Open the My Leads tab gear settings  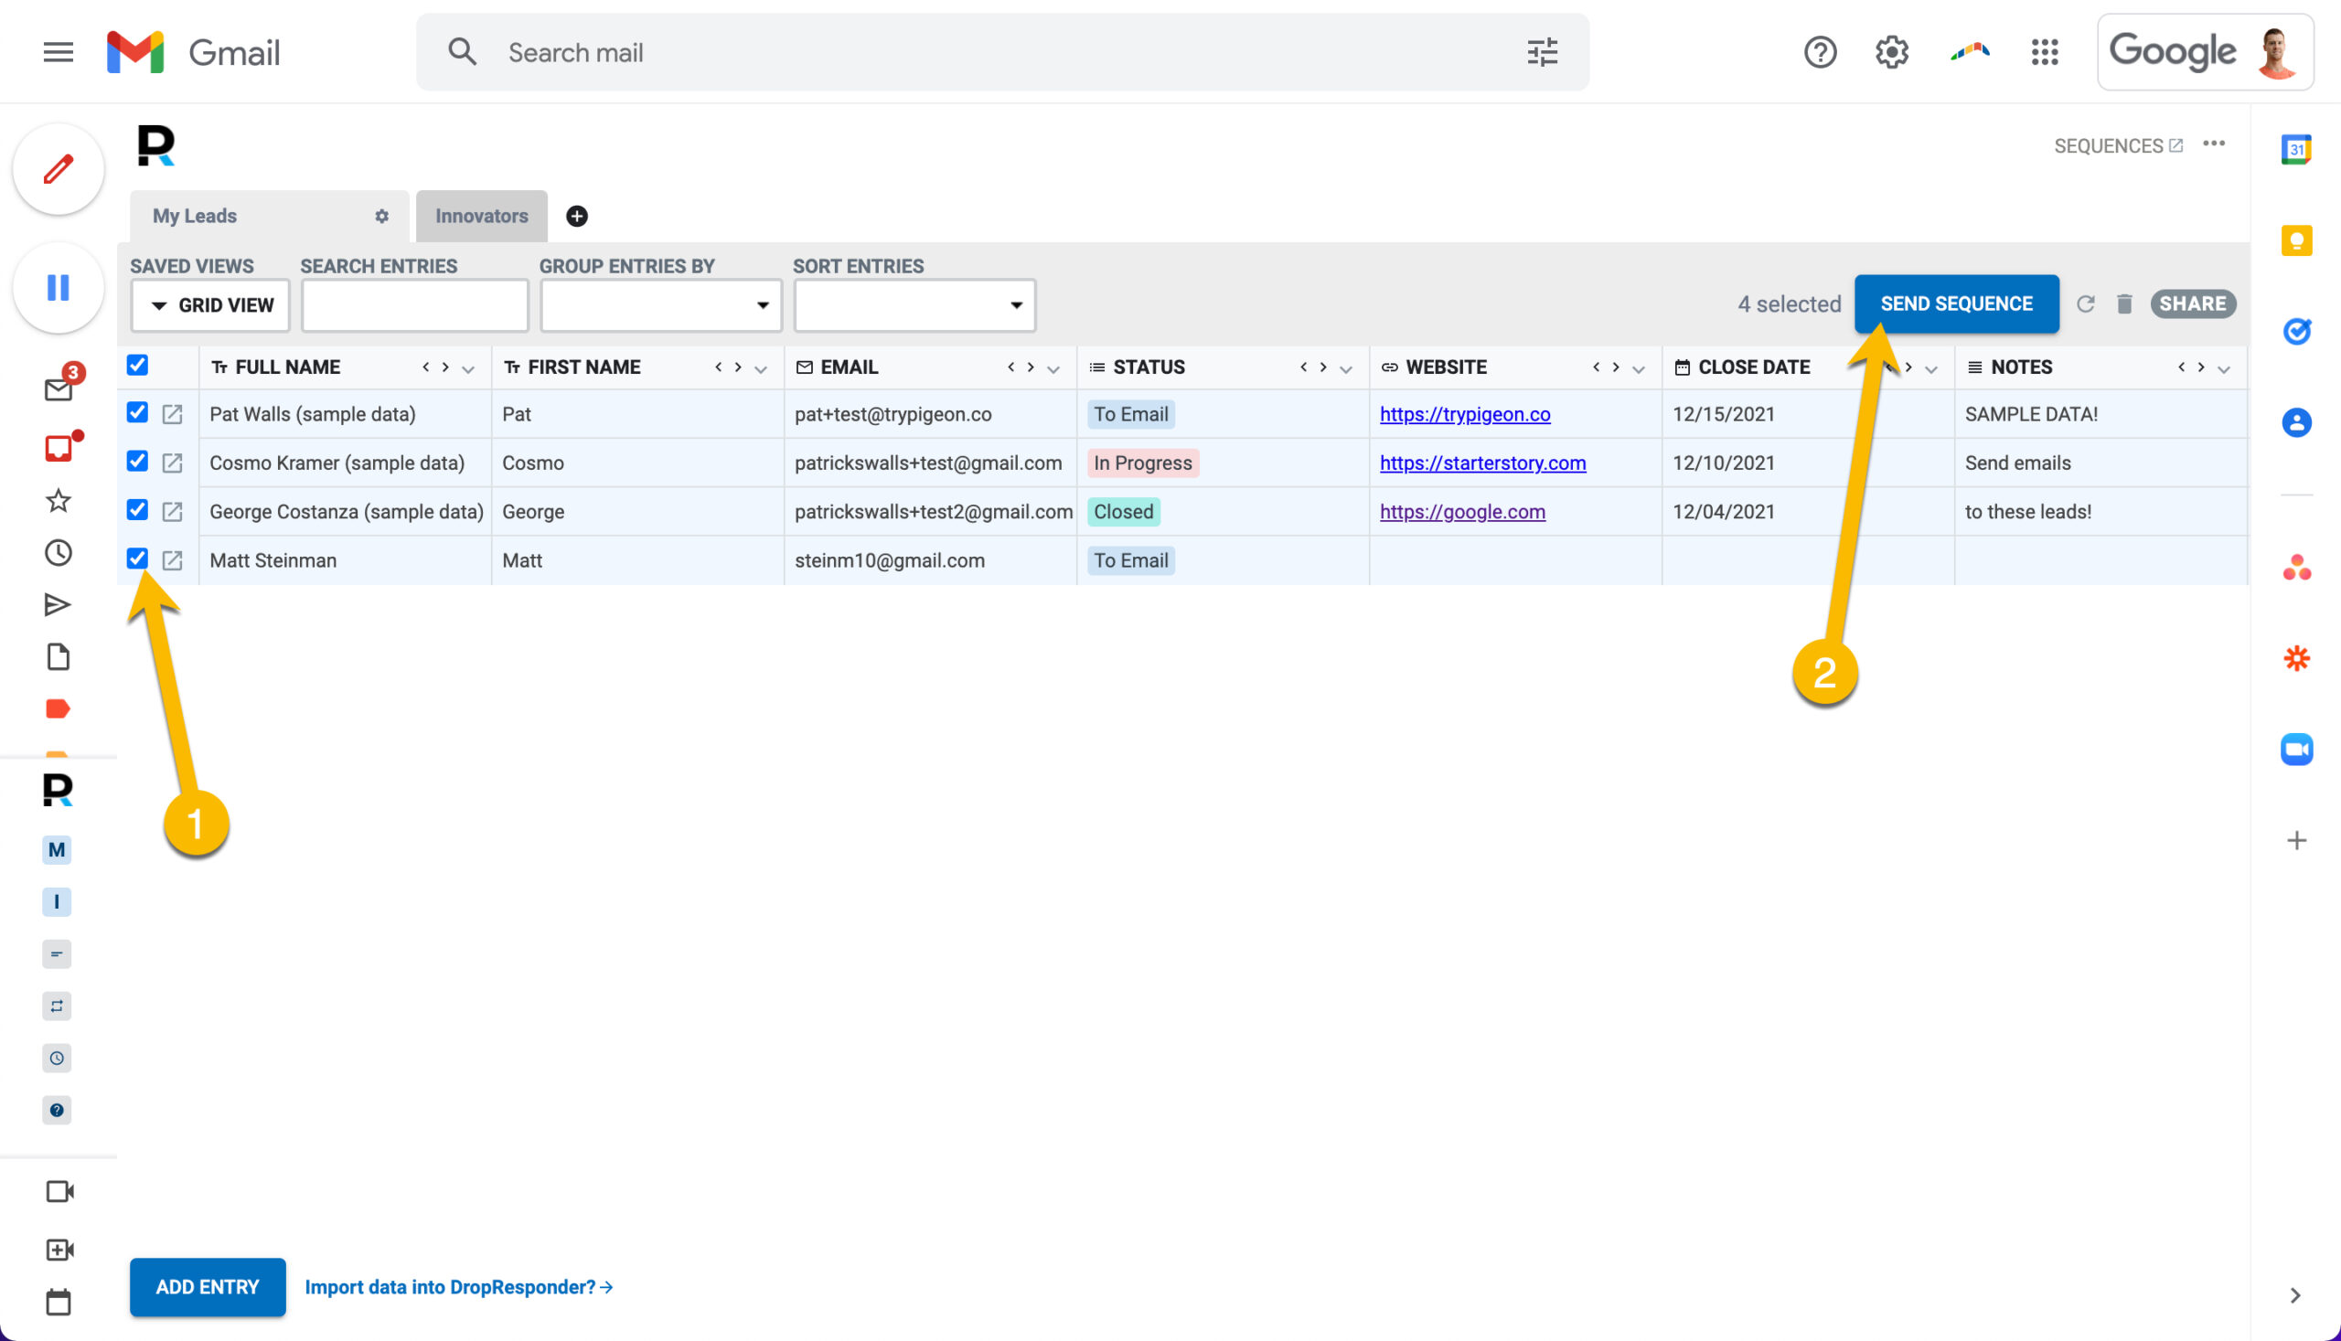pyautogui.click(x=381, y=217)
